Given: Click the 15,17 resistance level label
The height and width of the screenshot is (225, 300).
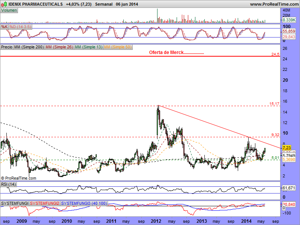Looking at the screenshot, I should tap(274, 104).
